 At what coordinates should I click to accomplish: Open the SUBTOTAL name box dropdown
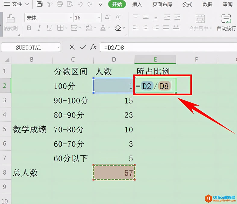[59, 47]
